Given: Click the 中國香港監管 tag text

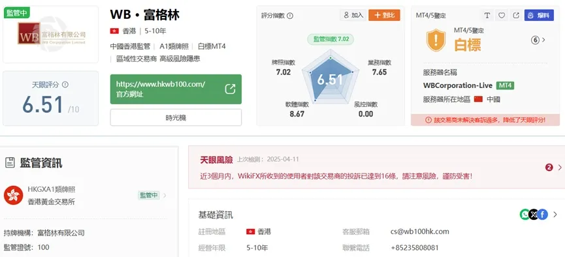Looking at the screenshot, I should [x=131, y=46].
